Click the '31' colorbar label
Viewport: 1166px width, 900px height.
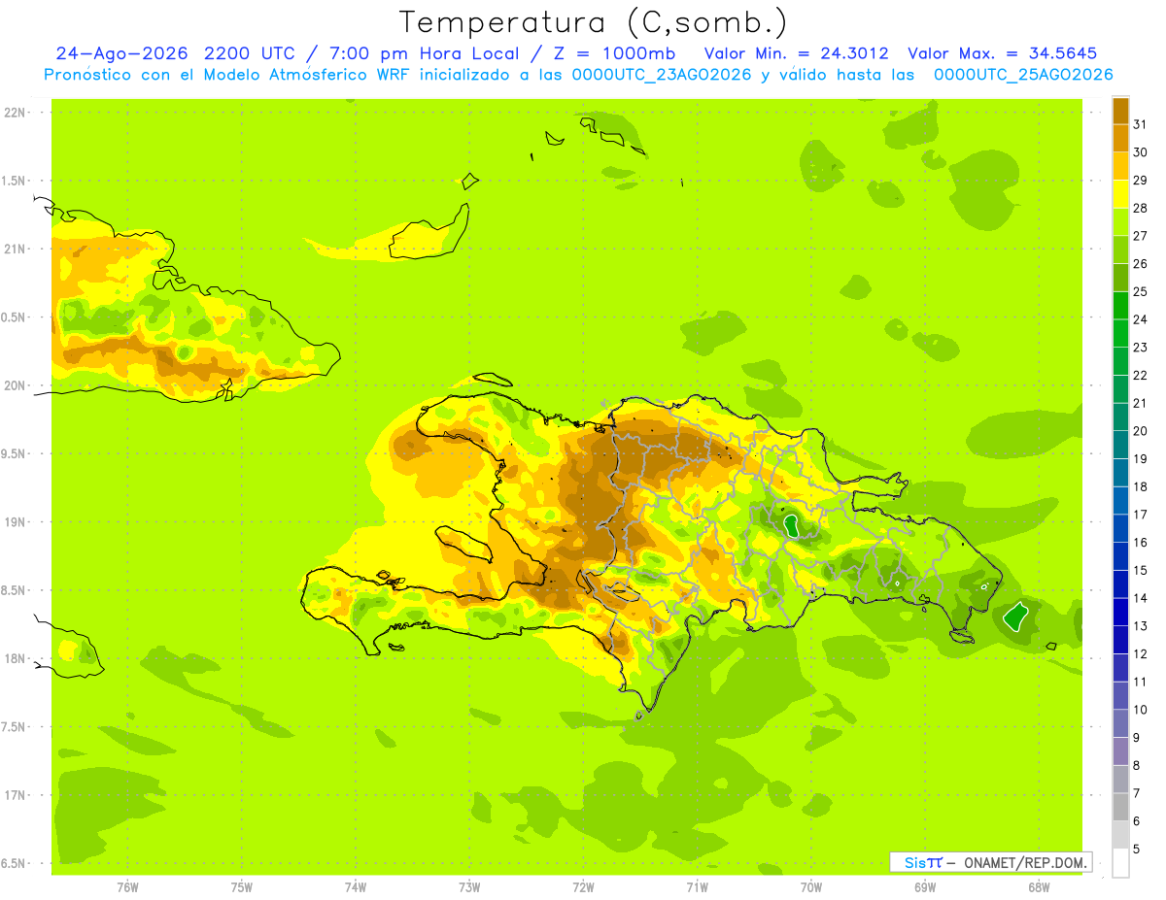point(1141,124)
